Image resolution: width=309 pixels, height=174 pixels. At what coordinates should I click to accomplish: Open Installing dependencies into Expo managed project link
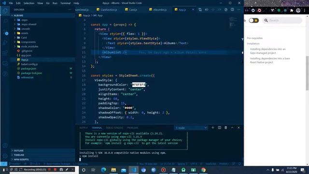[268, 51]
